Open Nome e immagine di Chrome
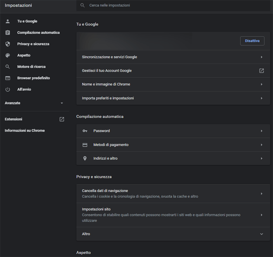 pos(261,84)
